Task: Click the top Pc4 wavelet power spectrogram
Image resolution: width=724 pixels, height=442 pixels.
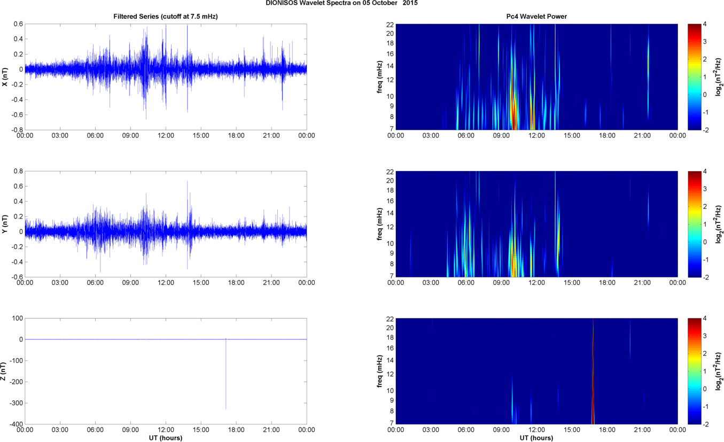Action: pos(536,77)
